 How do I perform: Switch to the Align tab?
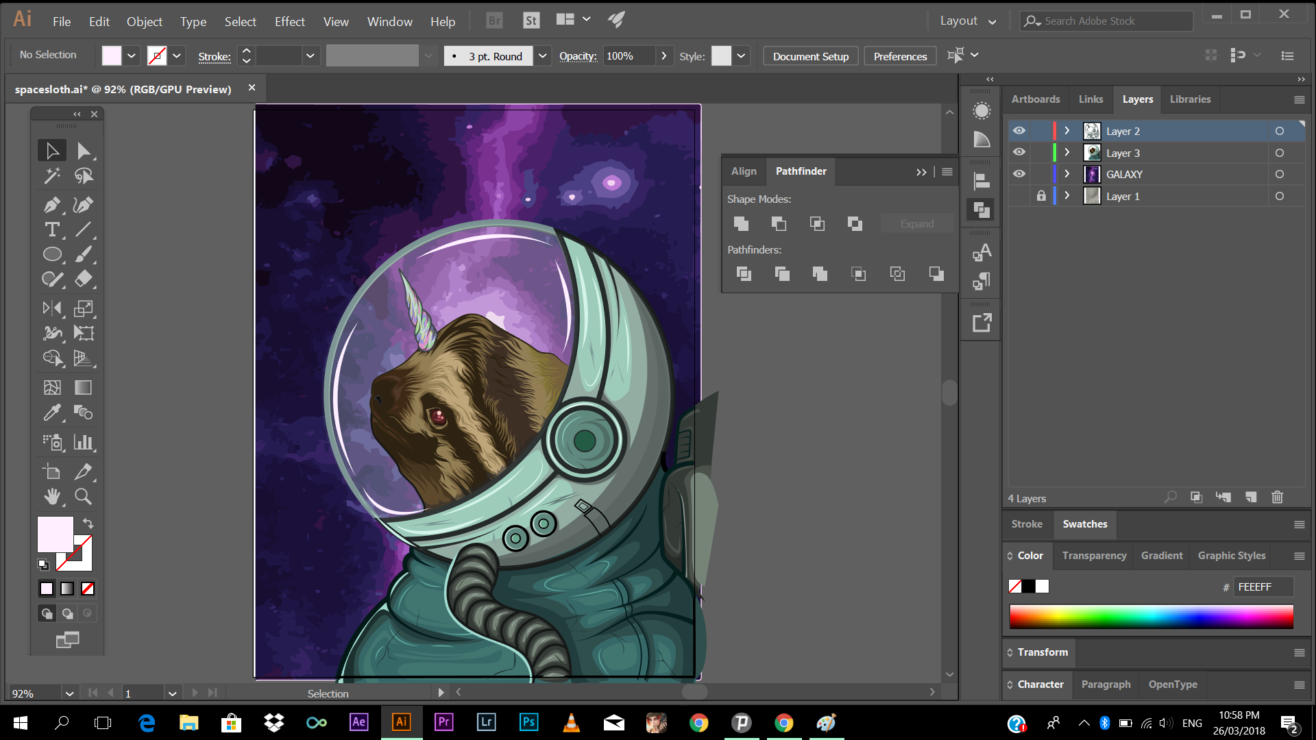pos(744,171)
